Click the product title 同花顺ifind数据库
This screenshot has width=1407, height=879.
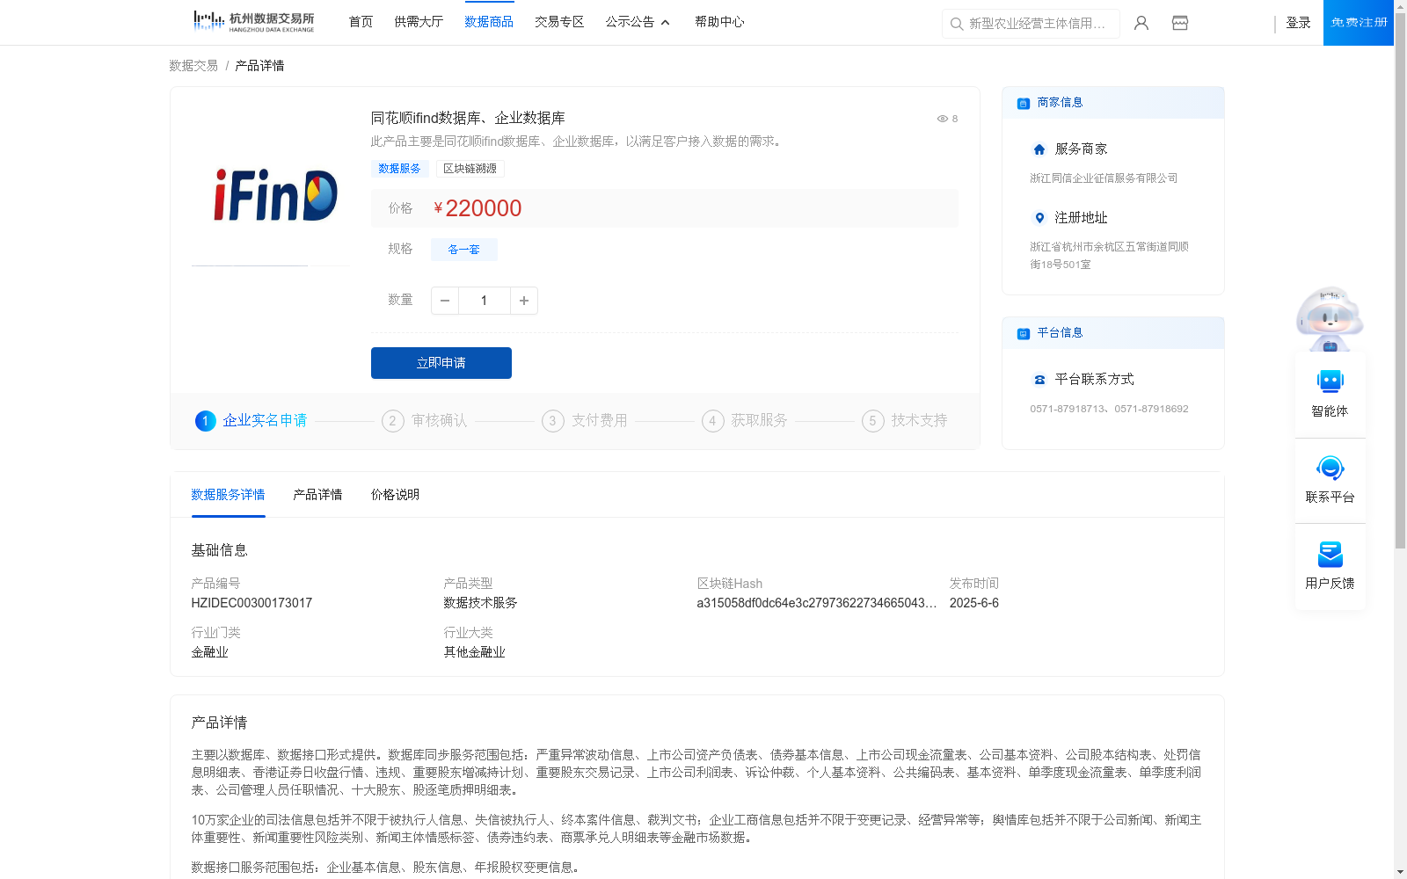pos(468,118)
